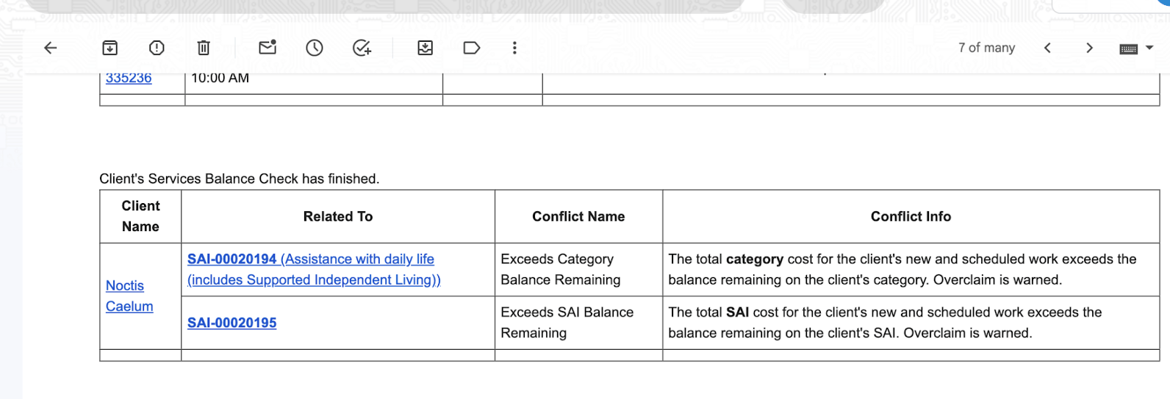Viewport: 1170px width, 399px height.
Task: Archive this email
Action: [x=110, y=48]
